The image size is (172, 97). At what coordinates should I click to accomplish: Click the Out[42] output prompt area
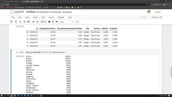pyautogui.click(x=20, y=56)
